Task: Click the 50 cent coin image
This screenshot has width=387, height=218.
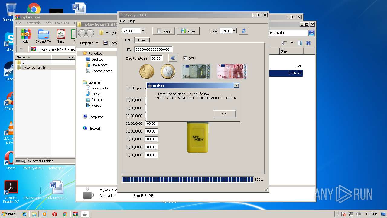Action: pyautogui.click(x=147, y=72)
